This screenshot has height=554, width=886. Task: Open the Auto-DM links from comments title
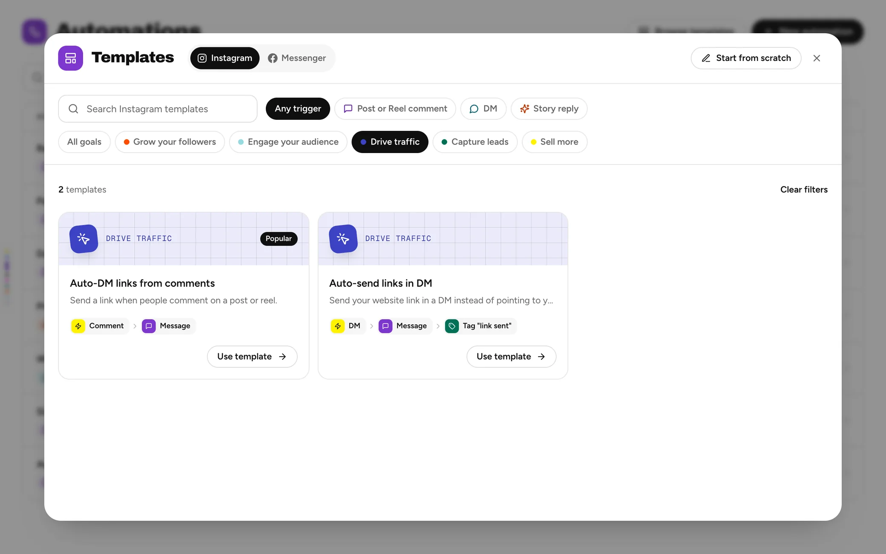pos(142,283)
